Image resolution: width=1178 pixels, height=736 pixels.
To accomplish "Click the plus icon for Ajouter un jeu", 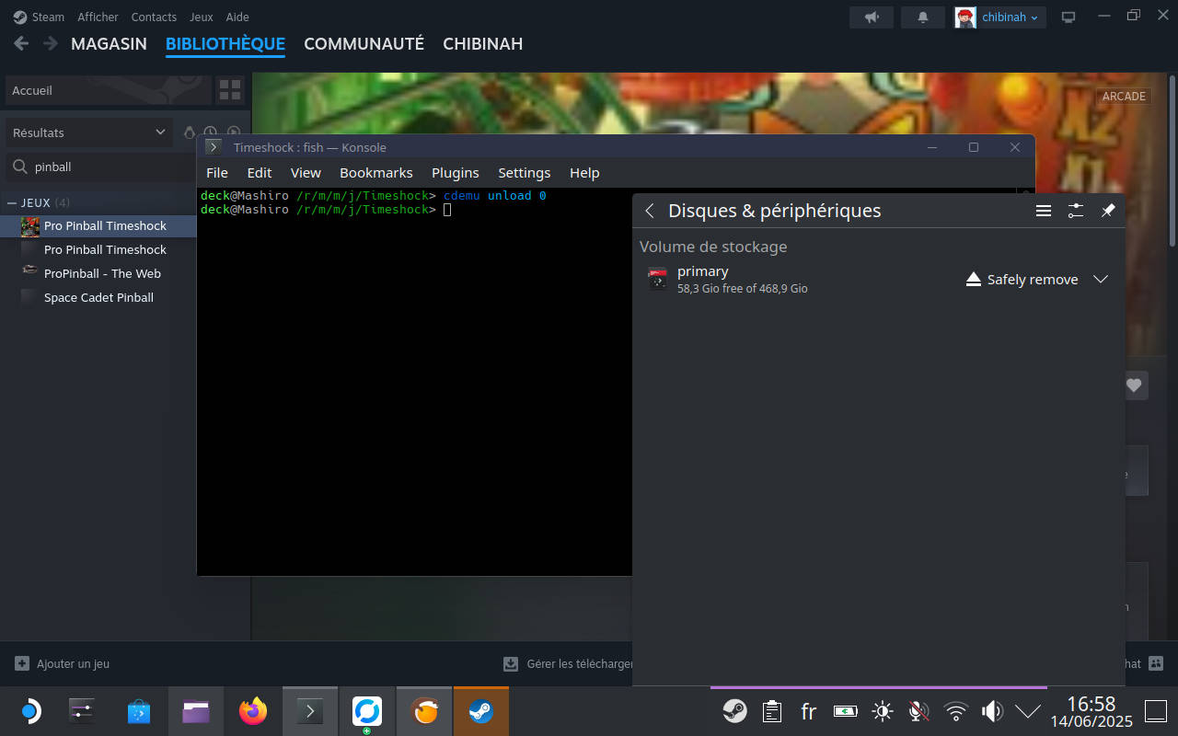I will (21, 663).
